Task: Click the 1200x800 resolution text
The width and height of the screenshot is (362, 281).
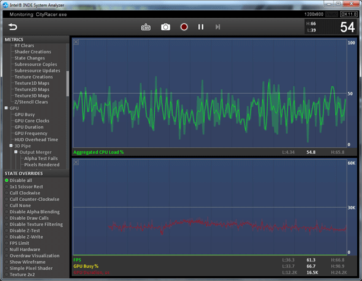Action: 314,14
